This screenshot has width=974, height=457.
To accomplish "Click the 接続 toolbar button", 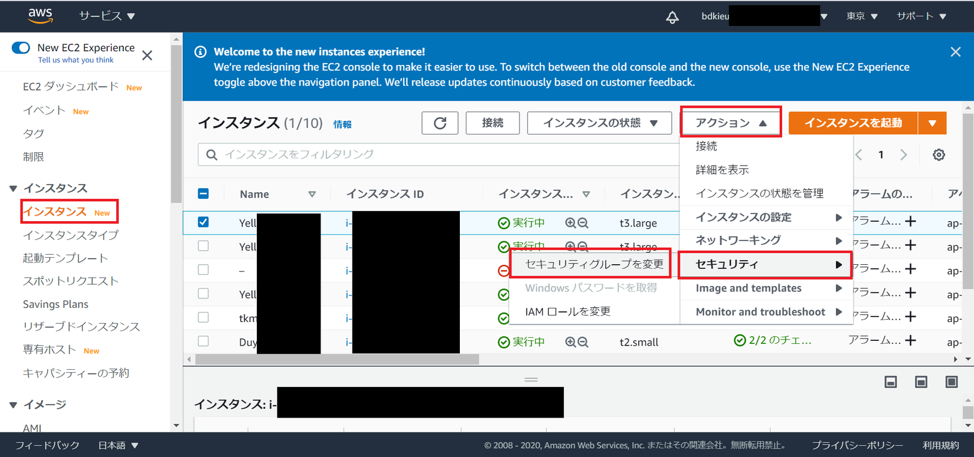I will click(x=492, y=123).
